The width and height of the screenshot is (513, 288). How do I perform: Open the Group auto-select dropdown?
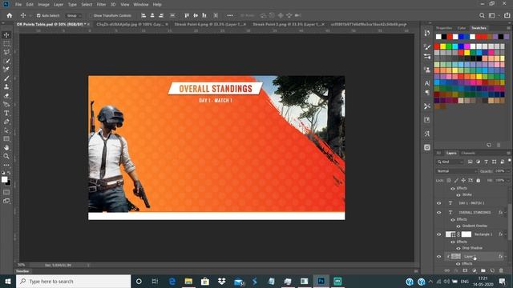pyautogui.click(x=74, y=15)
